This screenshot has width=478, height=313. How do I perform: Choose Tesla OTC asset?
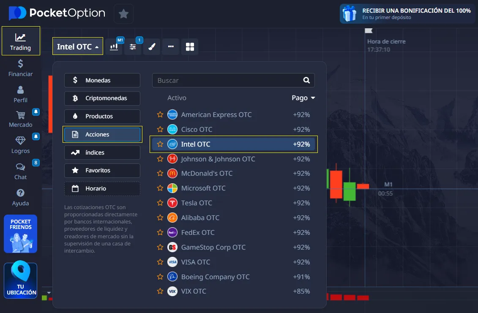point(234,203)
